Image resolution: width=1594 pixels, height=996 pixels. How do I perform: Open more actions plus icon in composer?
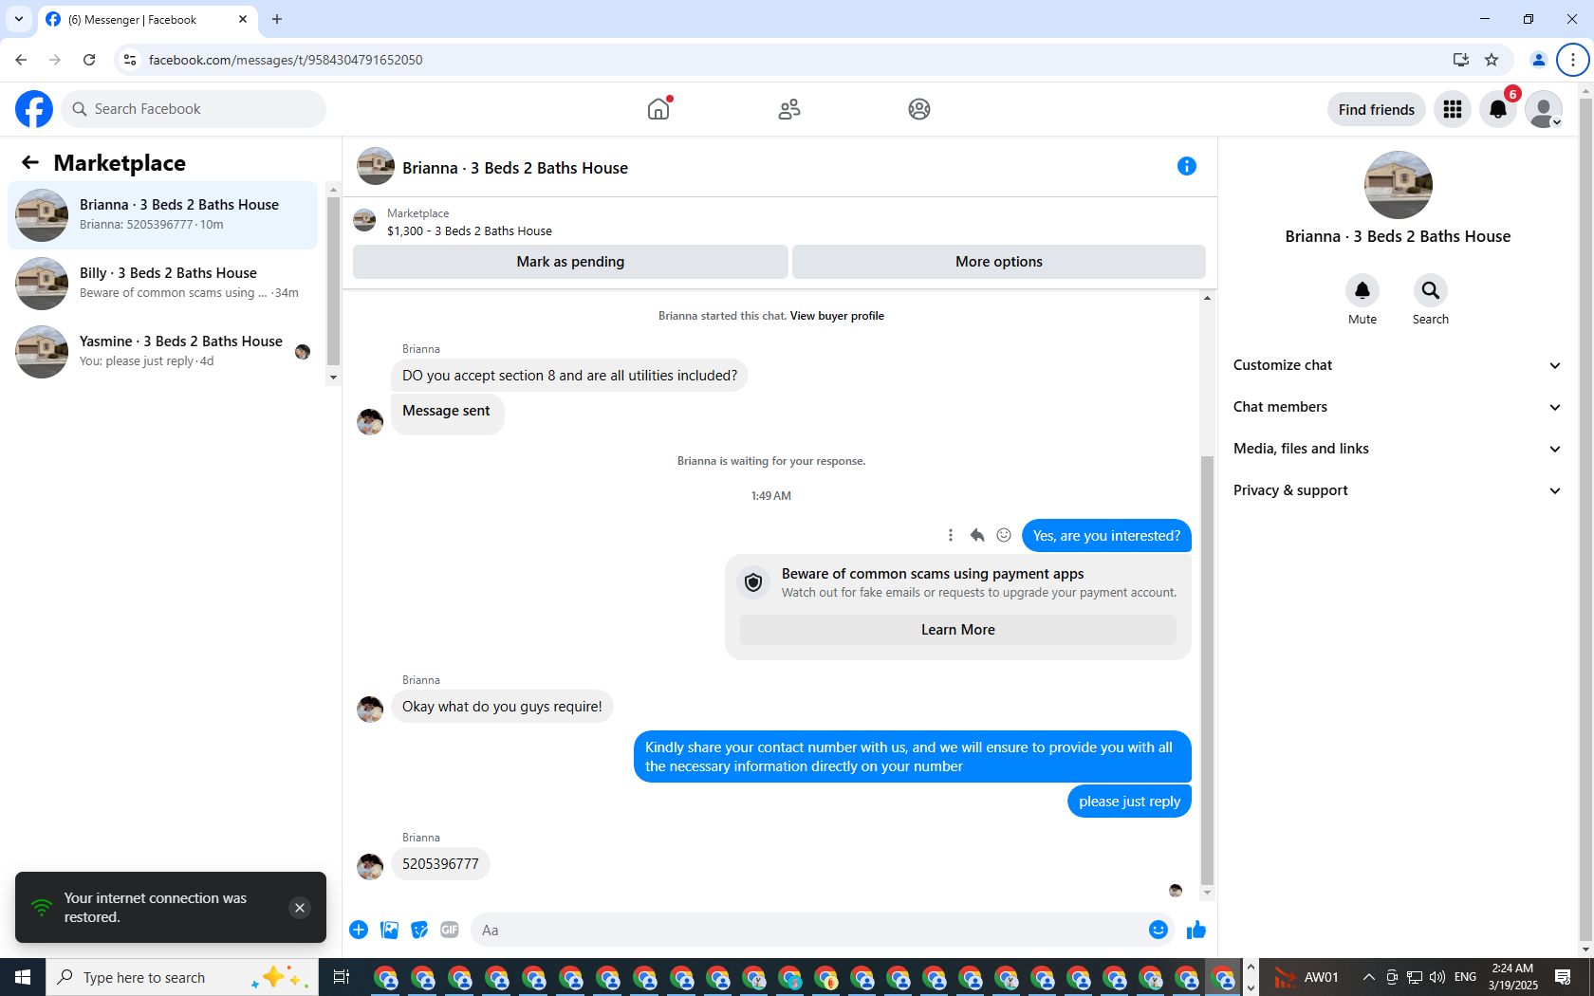coord(359,930)
